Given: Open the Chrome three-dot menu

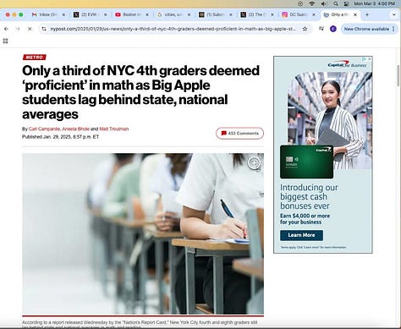Looking at the screenshot, I should coord(393,29).
